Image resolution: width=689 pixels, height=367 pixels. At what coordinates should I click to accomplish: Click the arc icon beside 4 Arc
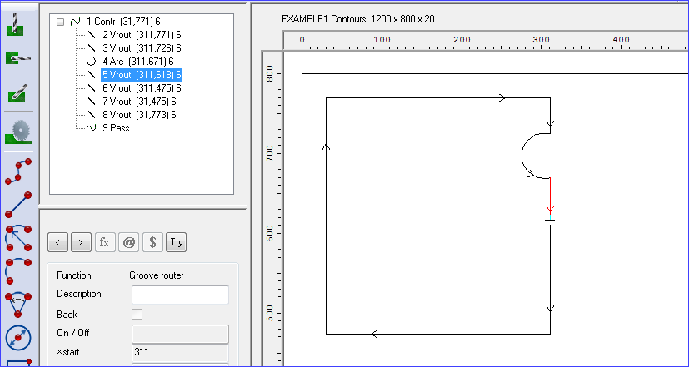pos(92,62)
